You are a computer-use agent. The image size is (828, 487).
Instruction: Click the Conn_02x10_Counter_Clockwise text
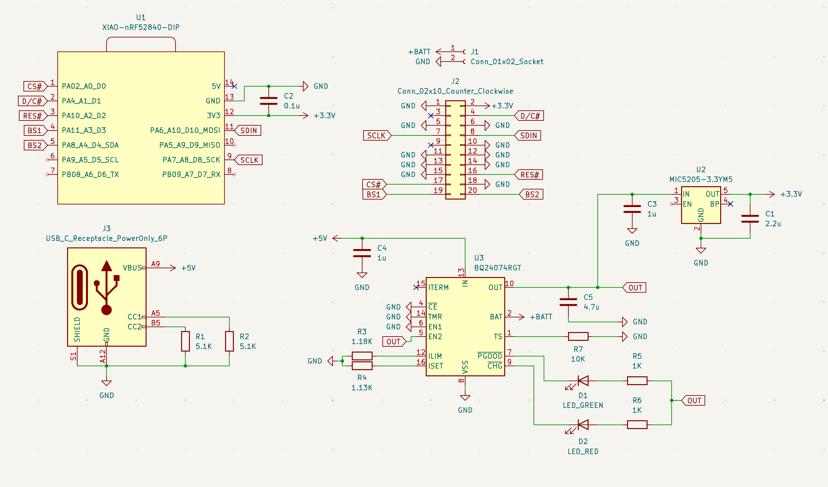pyautogui.click(x=455, y=91)
